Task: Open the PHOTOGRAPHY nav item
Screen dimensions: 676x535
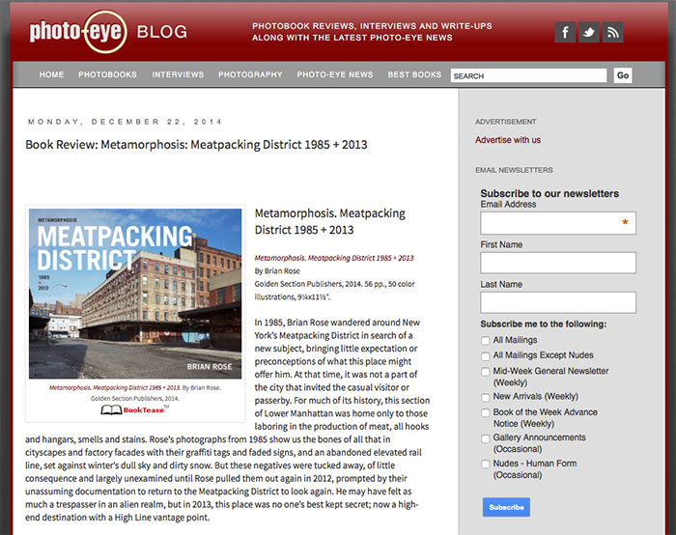Action: [x=250, y=74]
